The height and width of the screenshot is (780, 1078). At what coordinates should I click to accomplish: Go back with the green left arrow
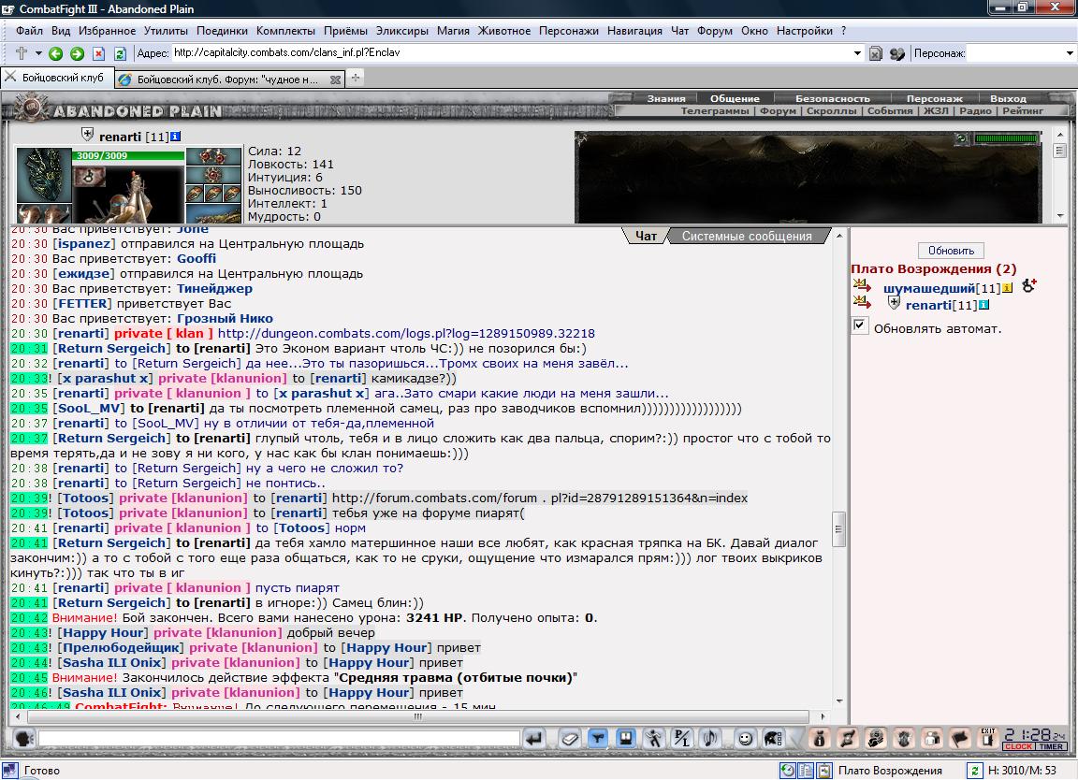[56, 53]
